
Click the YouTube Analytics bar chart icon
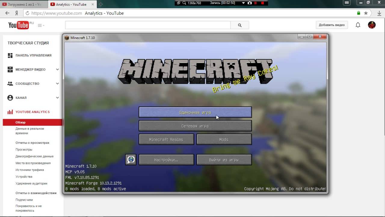click(10, 112)
